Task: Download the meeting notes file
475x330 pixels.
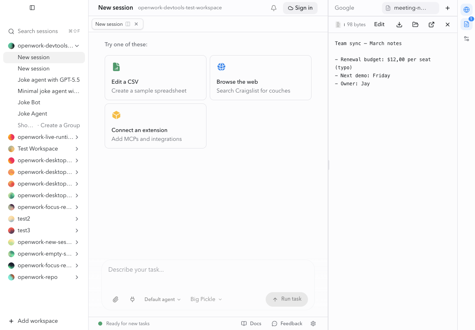Action: point(399,25)
